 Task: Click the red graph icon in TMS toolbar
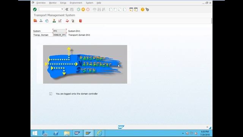pos(60,21)
